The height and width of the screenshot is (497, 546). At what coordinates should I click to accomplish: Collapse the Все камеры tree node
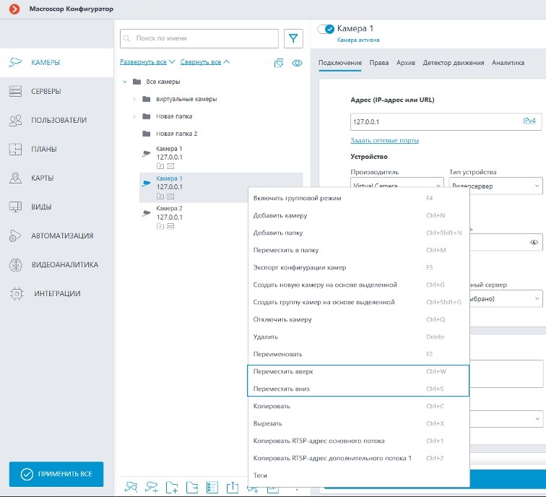point(125,82)
